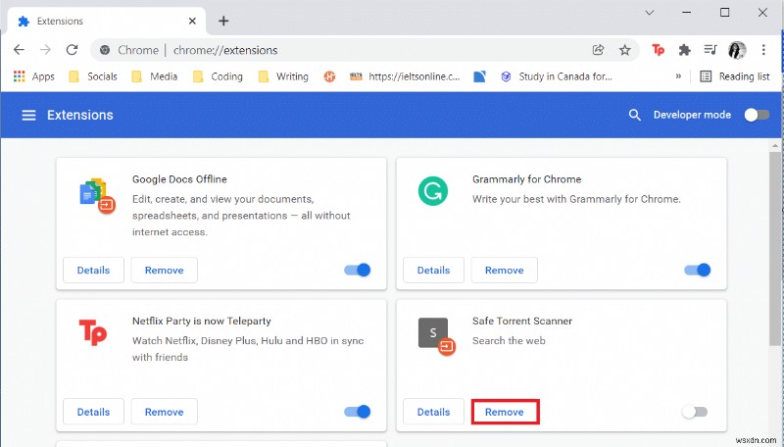The width and height of the screenshot is (784, 447).
Task: Click the Teleparty Tp logo in card
Action: click(x=93, y=332)
